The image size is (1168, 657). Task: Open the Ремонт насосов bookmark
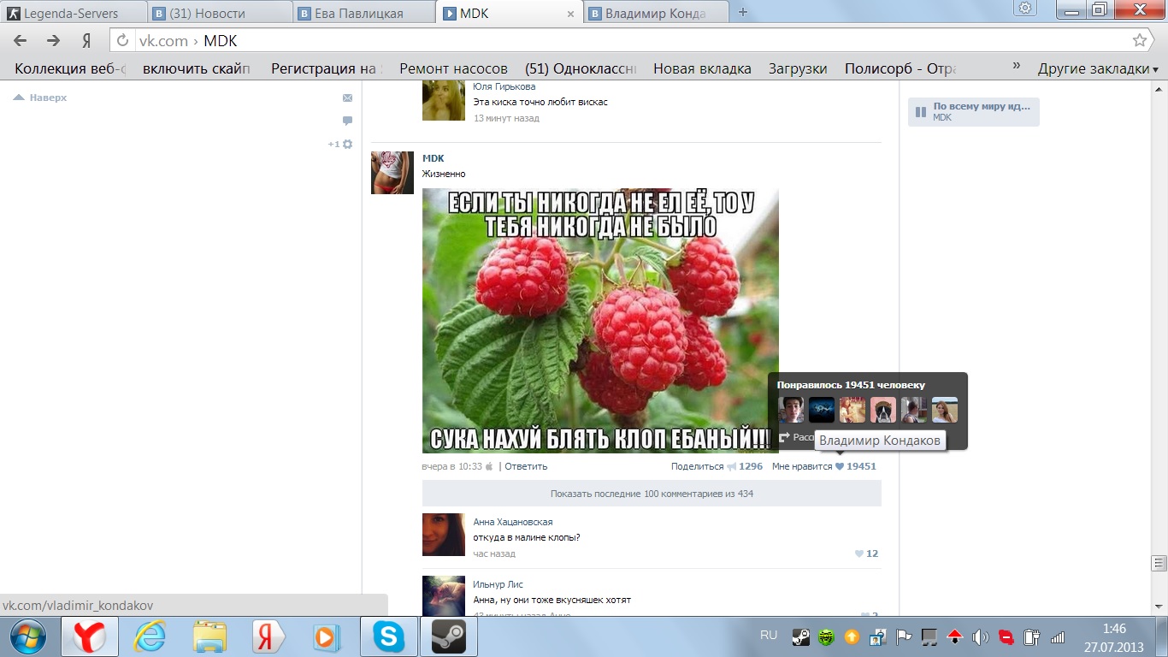pos(453,68)
